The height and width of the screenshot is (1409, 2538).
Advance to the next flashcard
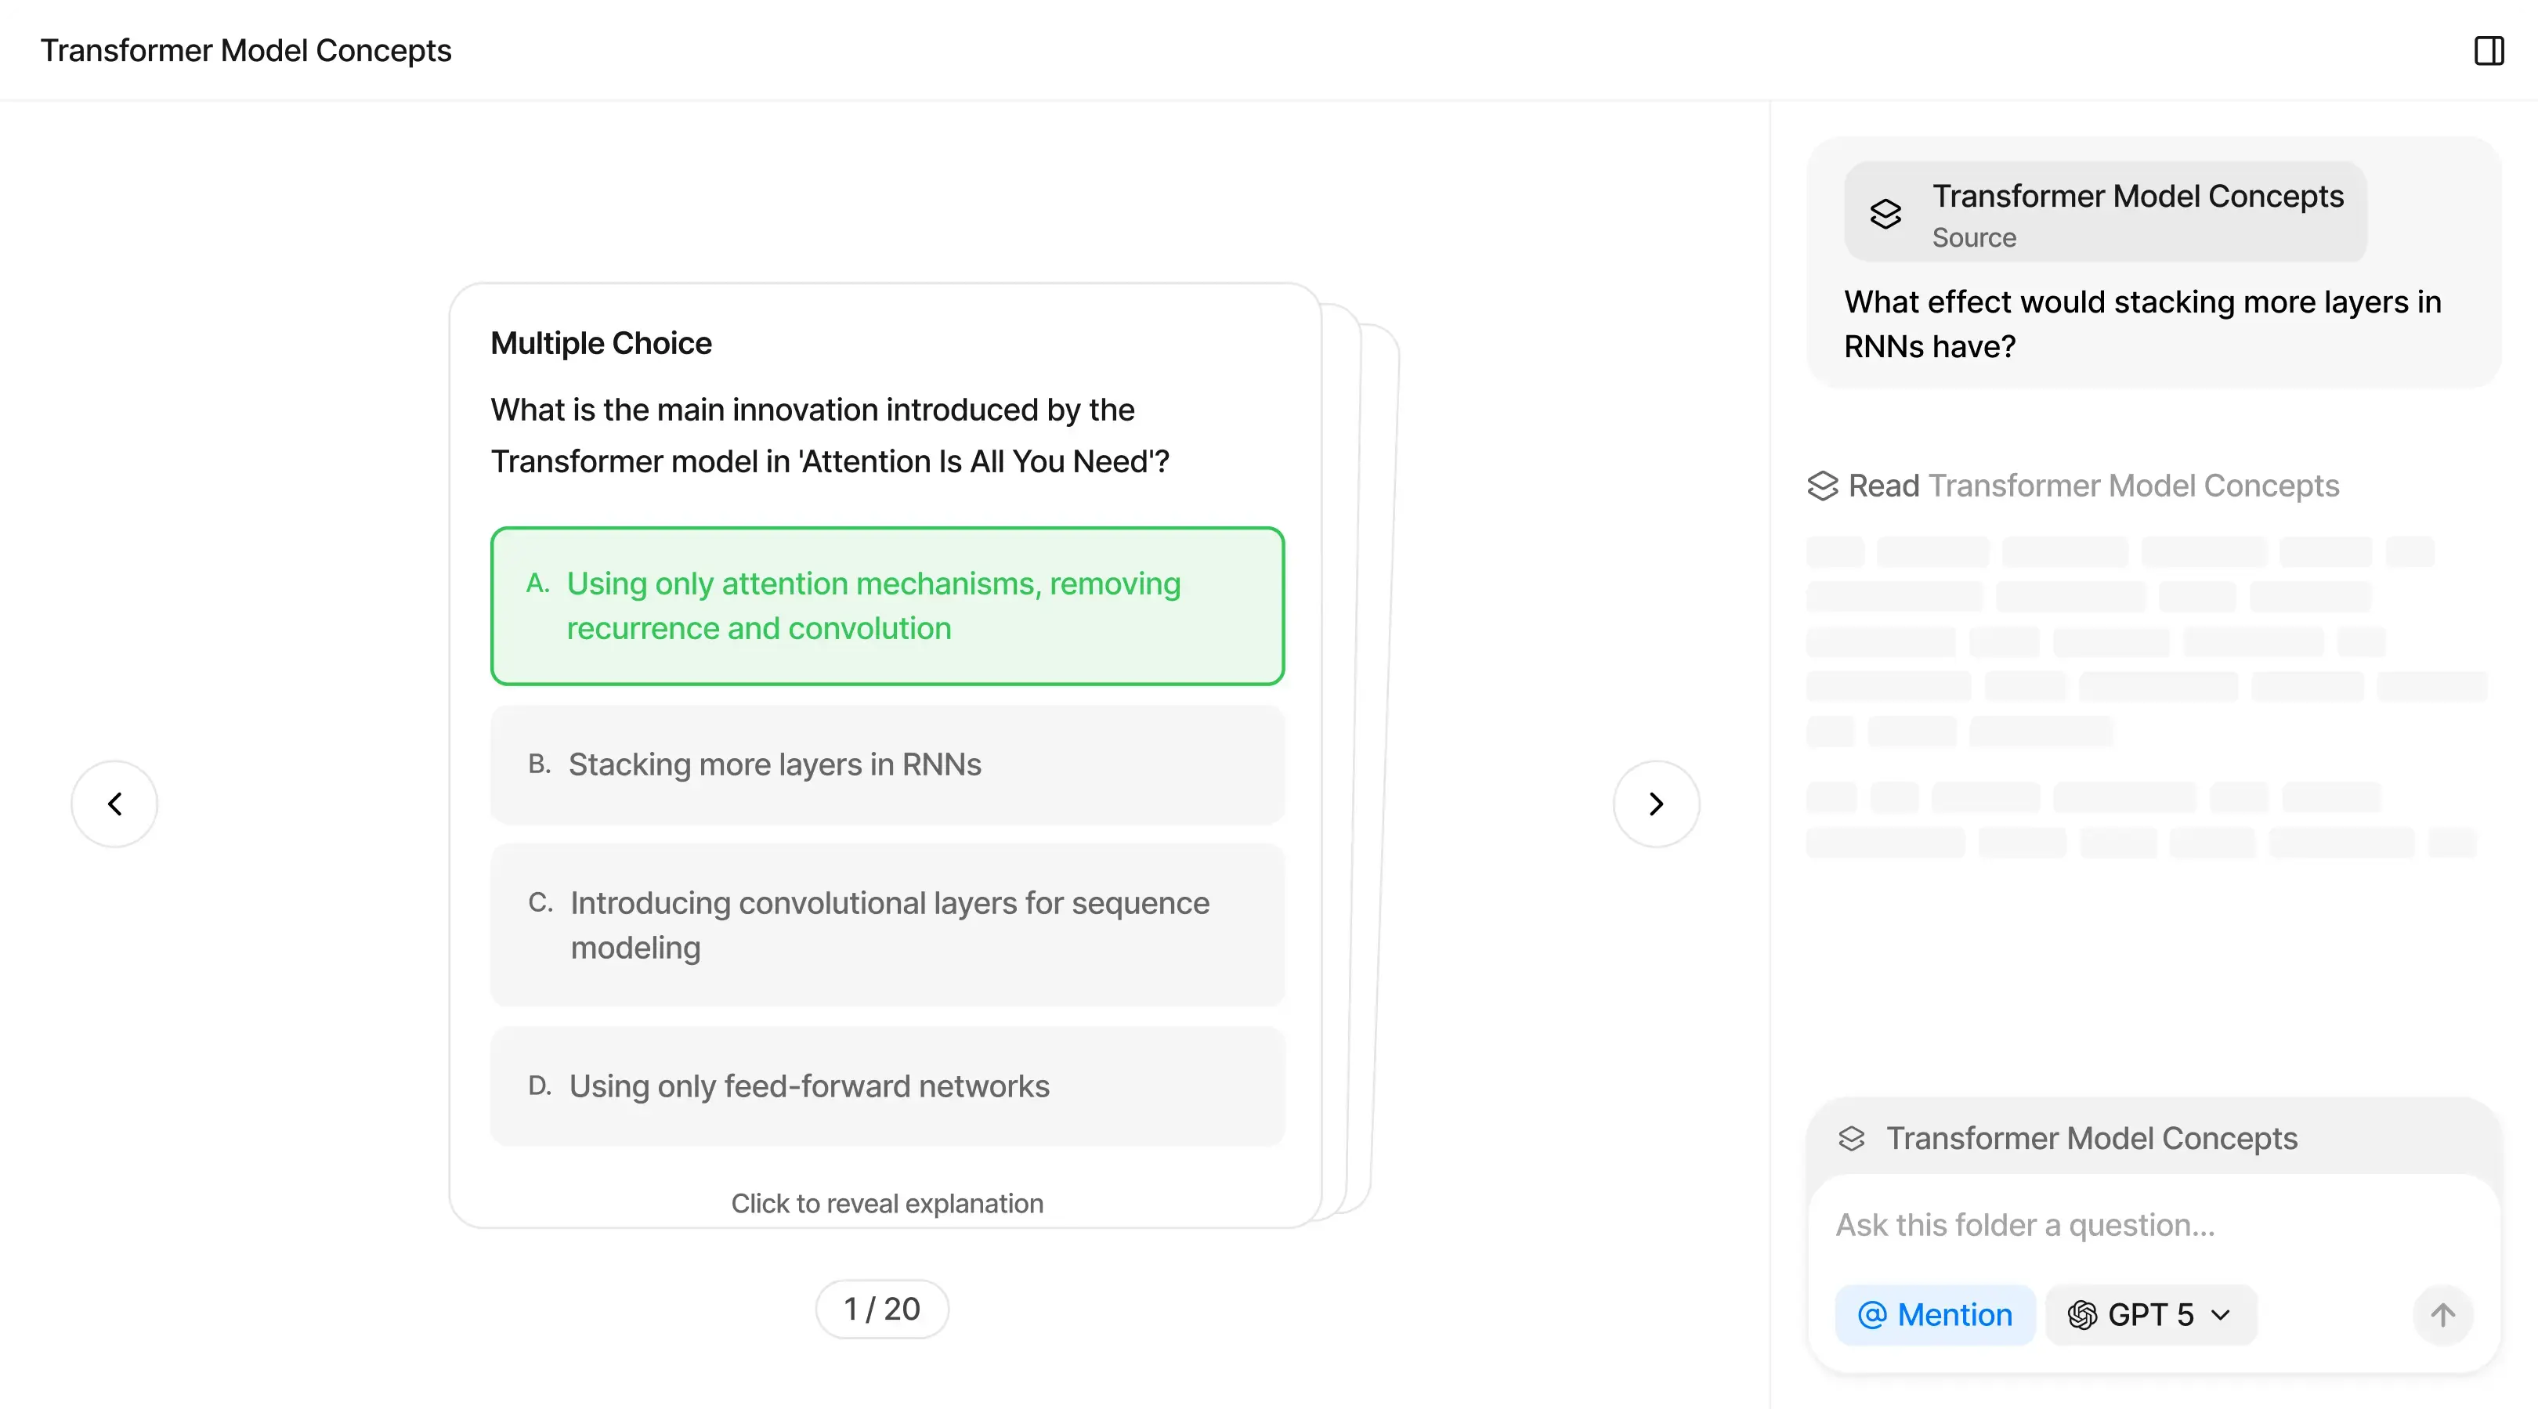[1655, 803]
